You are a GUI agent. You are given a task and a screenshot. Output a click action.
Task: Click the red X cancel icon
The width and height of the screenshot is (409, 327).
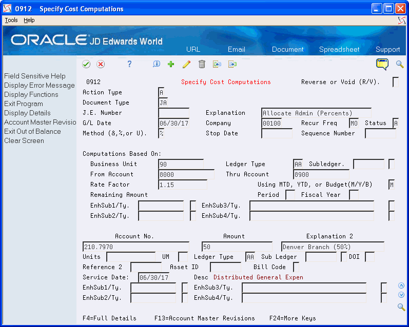[x=101, y=64]
